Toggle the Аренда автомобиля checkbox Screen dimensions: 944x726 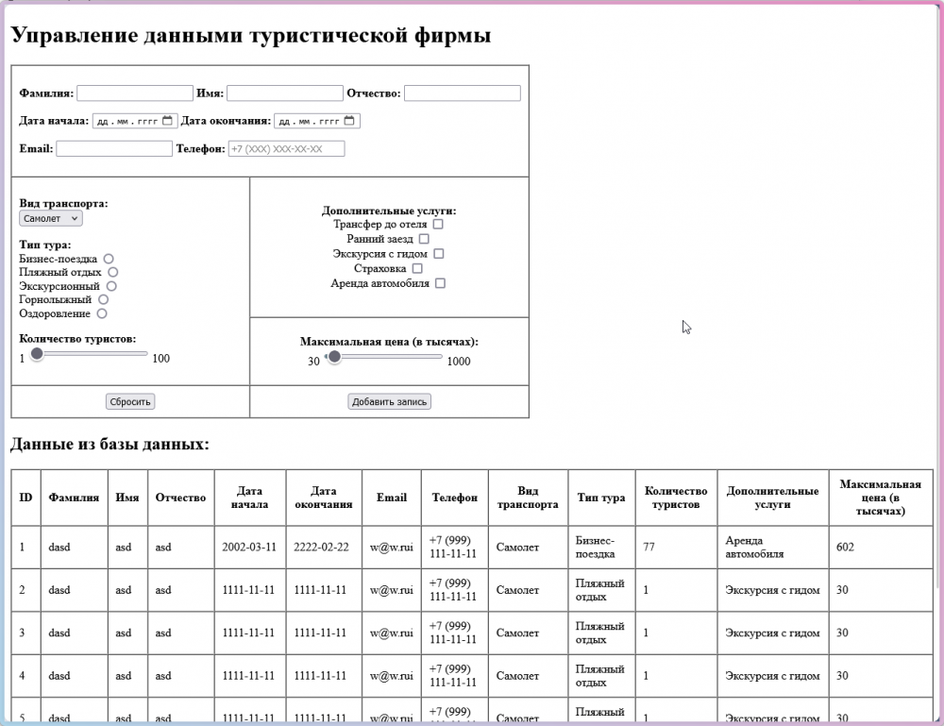440,283
